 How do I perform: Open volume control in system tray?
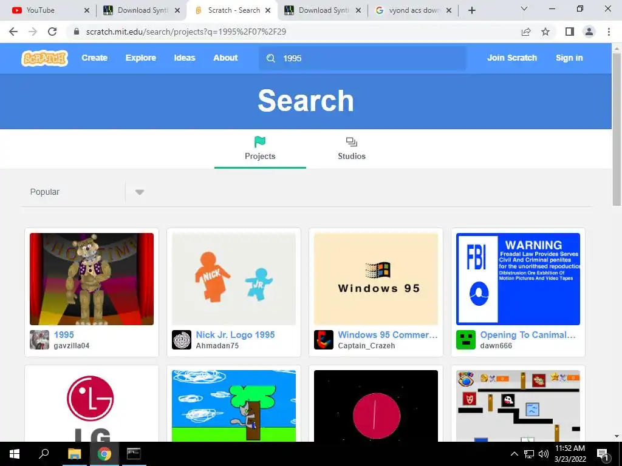[544, 454]
